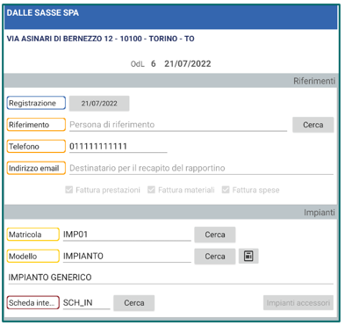Toggle the Fattura spese checkbox

tap(226, 190)
